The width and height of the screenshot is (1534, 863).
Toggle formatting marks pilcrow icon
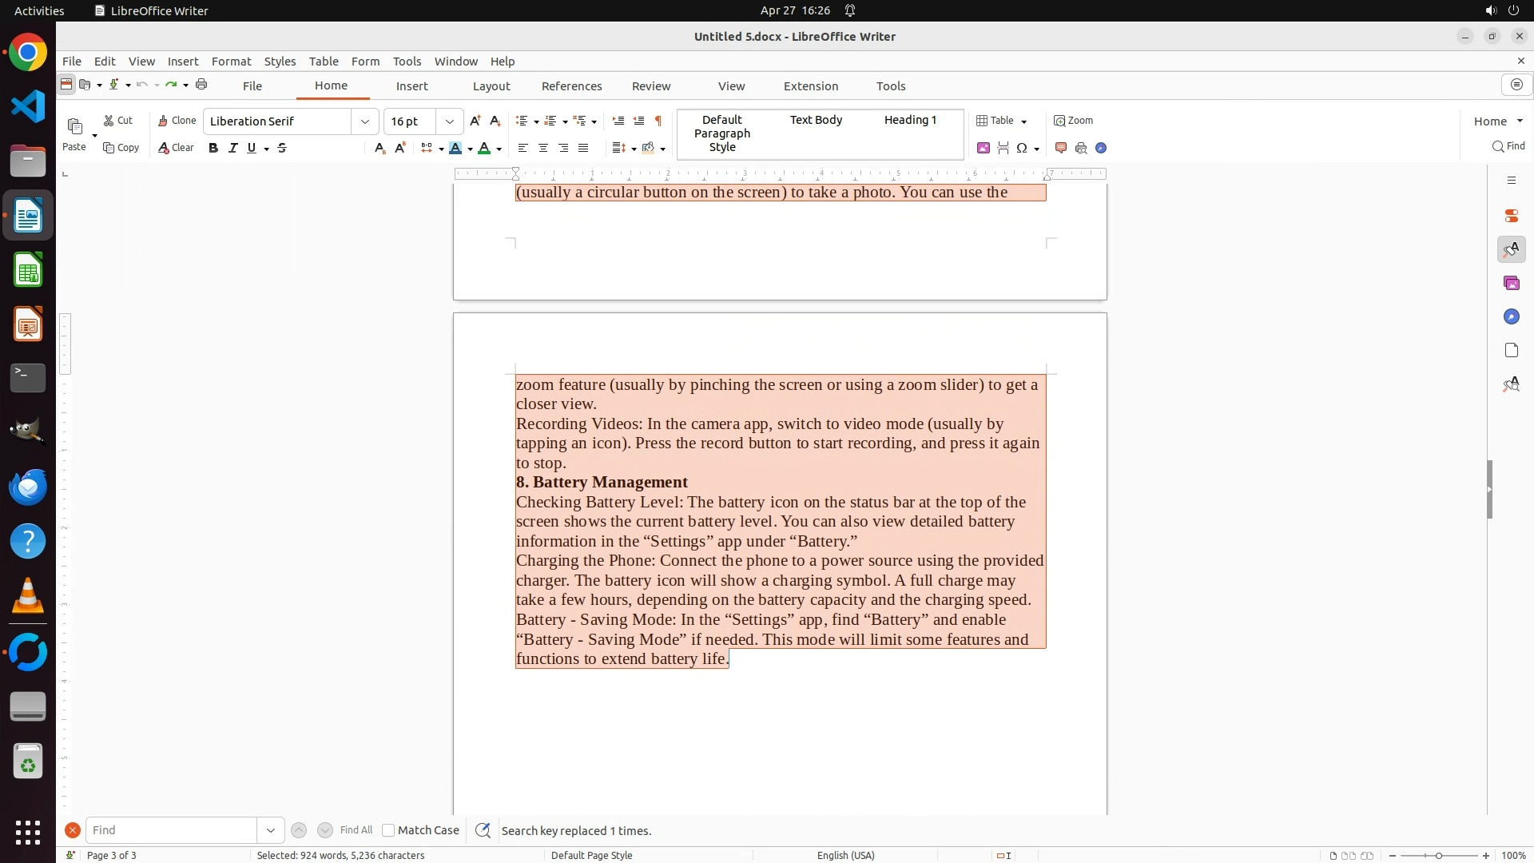pos(658,121)
